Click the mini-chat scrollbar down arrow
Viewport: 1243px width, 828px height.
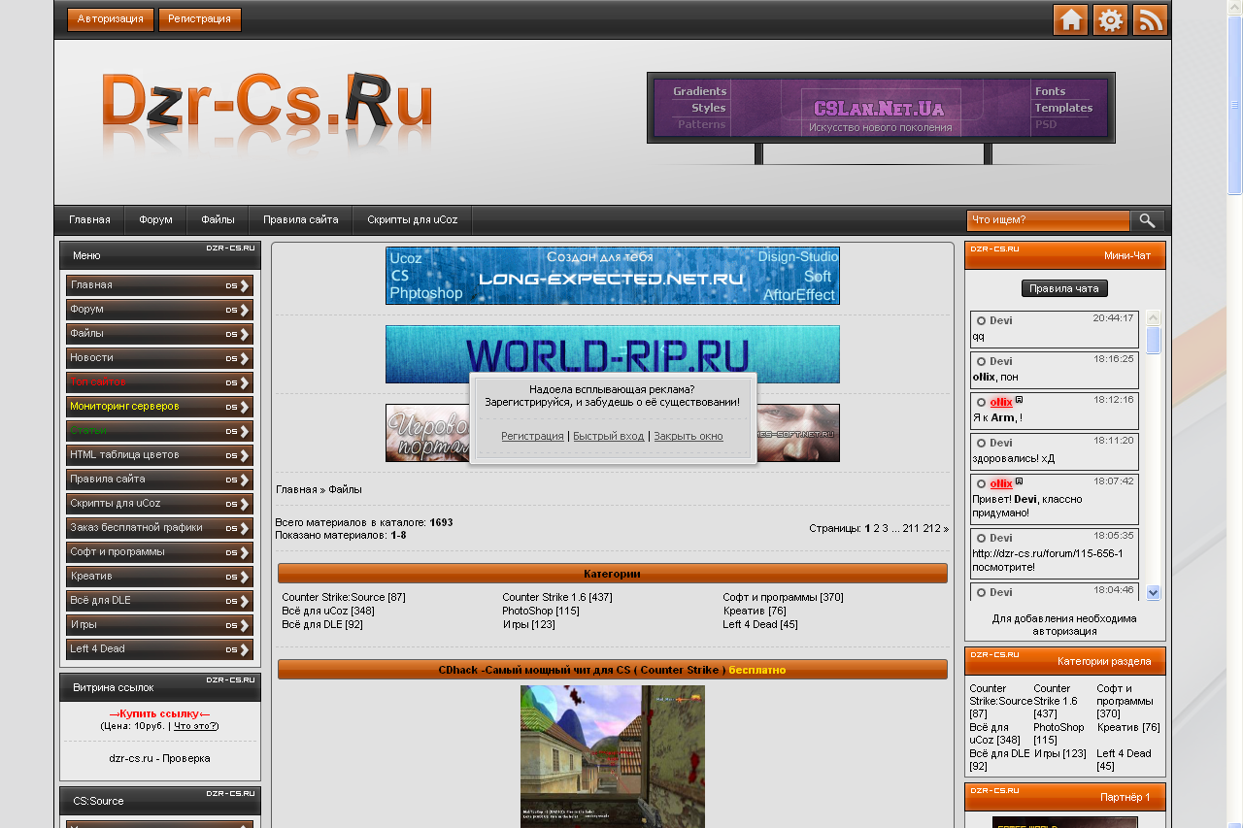point(1153,592)
